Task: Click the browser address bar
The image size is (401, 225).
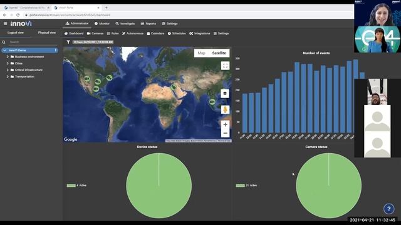Action: pos(188,15)
